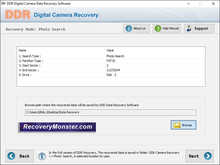
Task: Click the camera icon in the title bar
Action: [x=3, y=4]
